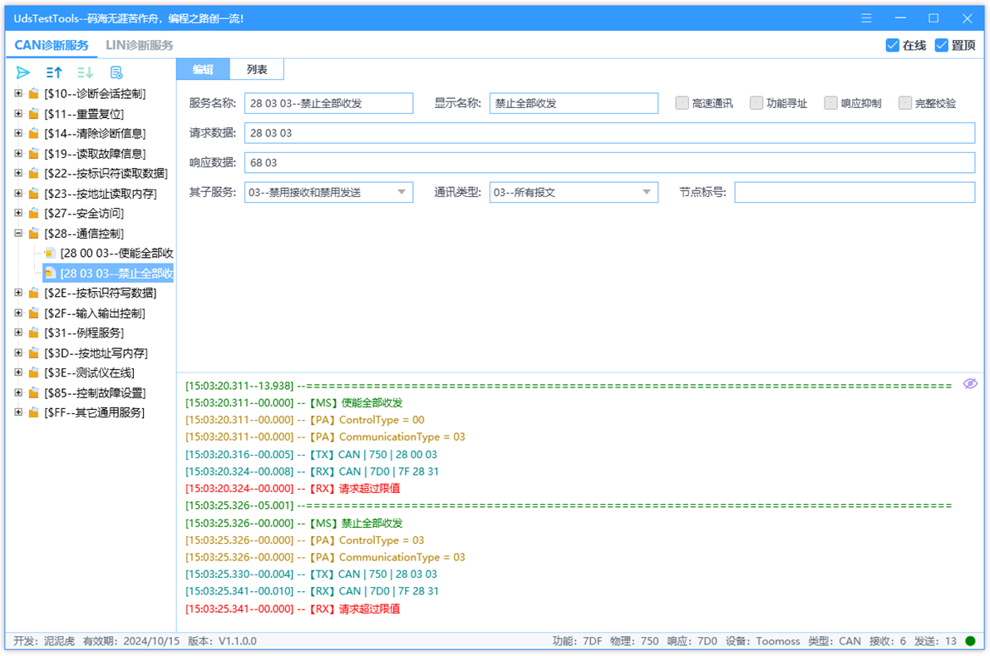Toggle the 置顶 always-on-top checkbox
Screen dimensions: 990x656
[942, 46]
